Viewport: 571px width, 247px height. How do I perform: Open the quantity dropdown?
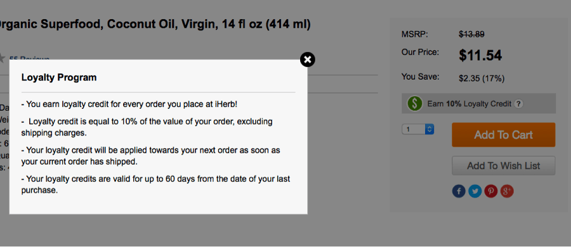417,129
